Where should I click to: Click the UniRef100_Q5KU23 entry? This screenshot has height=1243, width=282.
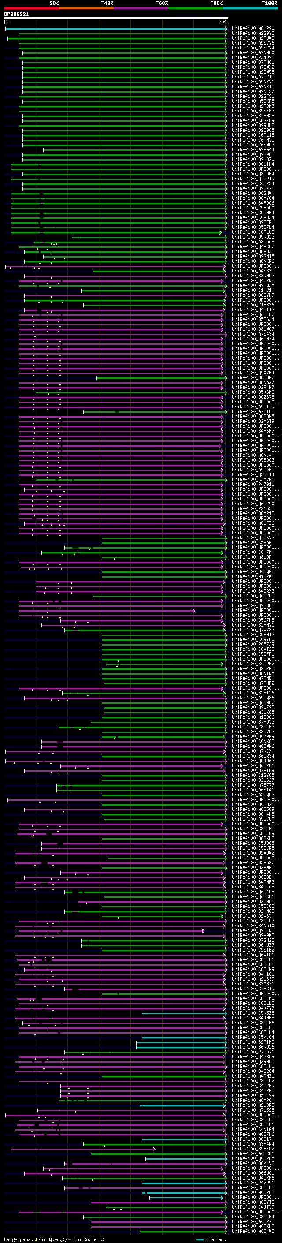pos(253,237)
